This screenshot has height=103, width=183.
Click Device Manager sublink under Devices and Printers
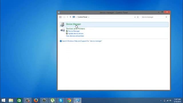pyautogui.click(x=74, y=31)
